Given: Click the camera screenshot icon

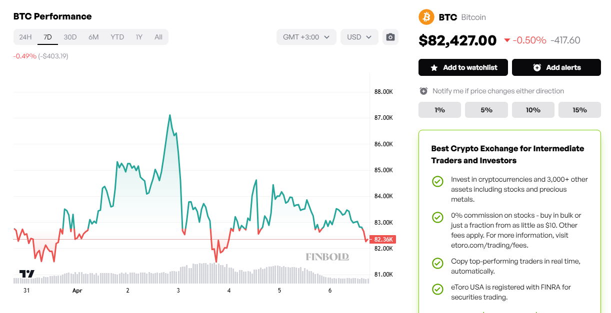Looking at the screenshot, I should 390,37.
